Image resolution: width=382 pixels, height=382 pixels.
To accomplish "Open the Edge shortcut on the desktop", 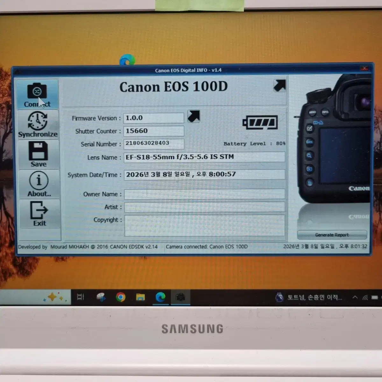I will 127,60.
